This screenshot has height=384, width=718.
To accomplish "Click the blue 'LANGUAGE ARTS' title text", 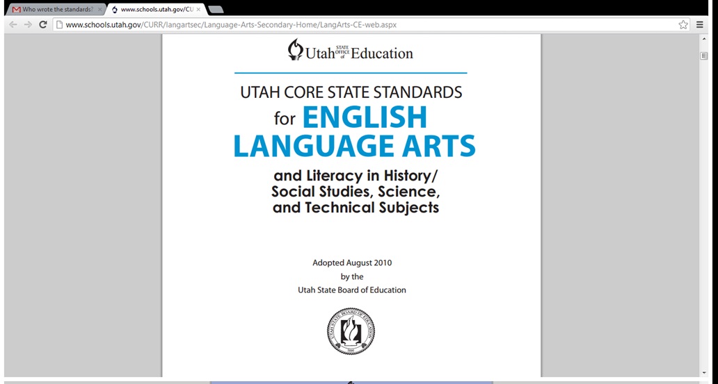I will tap(354, 146).
